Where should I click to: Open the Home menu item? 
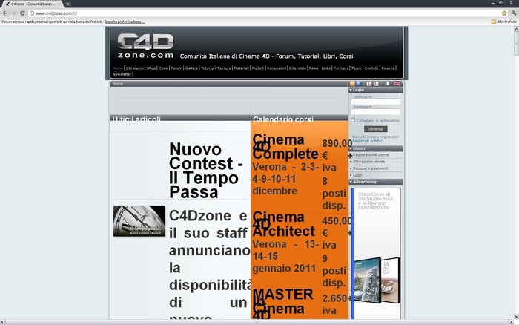pos(117,68)
